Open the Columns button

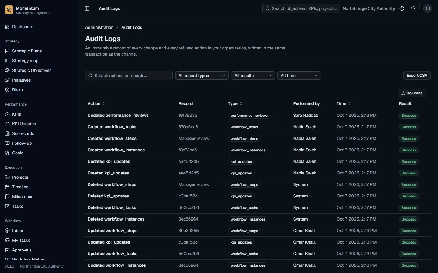point(412,93)
